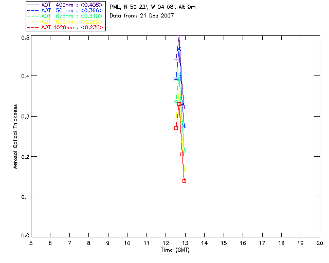This screenshot has width=329, height=263.
Task: Click the blue asterisk marker at the 0.47 peak
Action: click(x=179, y=49)
